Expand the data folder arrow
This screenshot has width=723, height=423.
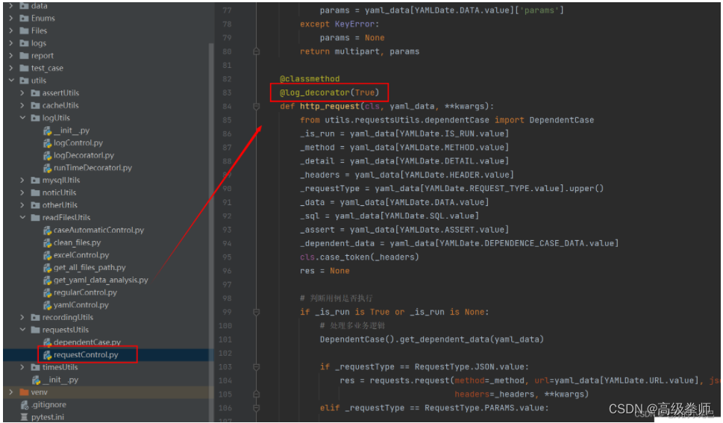(11, 6)
